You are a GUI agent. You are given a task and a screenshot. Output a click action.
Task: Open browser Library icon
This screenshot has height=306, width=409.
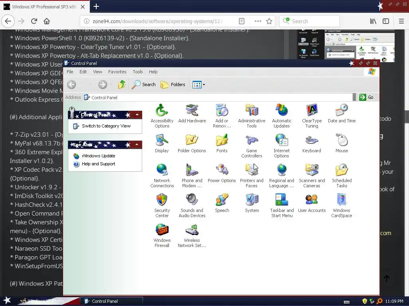tap(373, 22)
